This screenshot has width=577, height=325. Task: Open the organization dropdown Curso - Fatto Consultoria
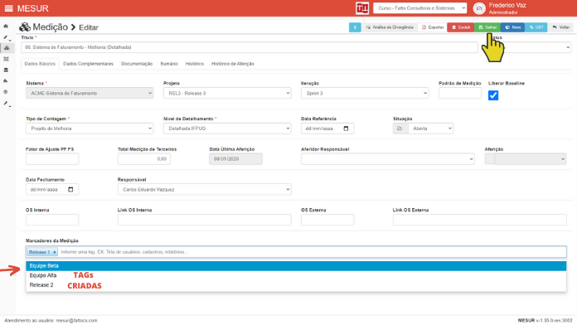coord(419,8)
